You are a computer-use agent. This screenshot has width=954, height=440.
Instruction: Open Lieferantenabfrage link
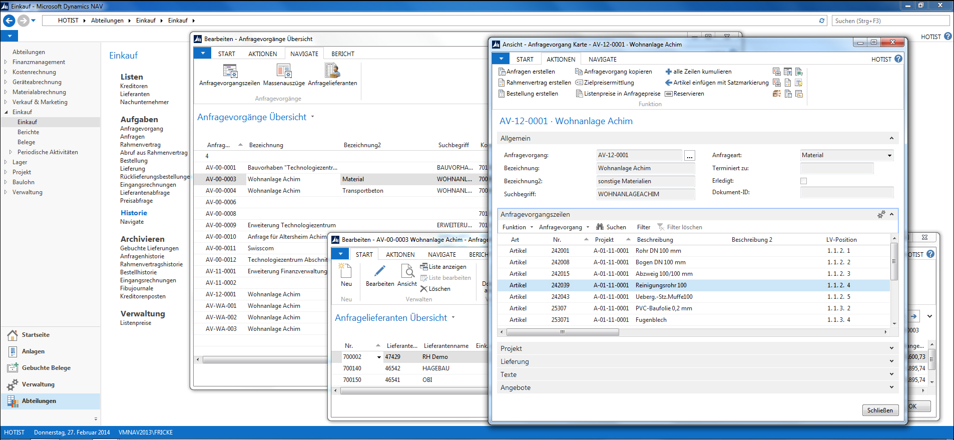[x=145, y=193]
